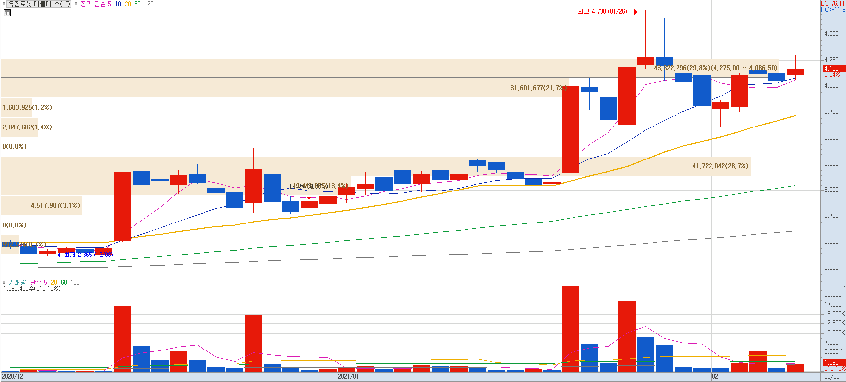Select the orange 20-period price average legend
The width and height of the screenshot is (846, 382).
(128, 4)
